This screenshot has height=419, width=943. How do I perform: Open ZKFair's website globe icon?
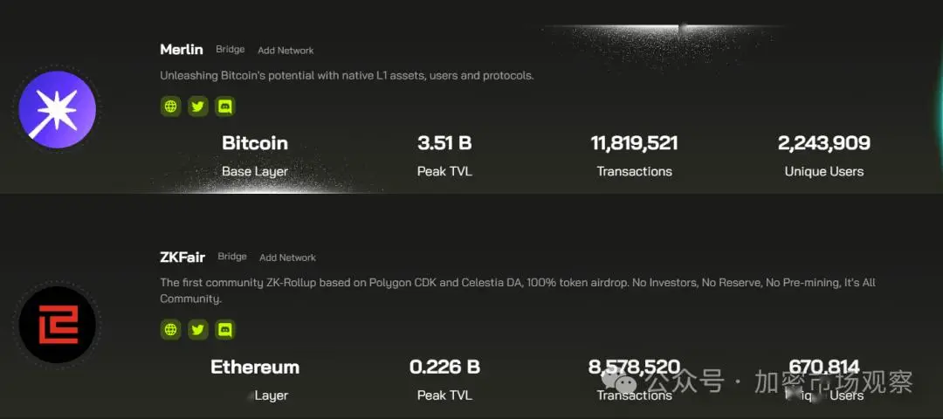171,329
